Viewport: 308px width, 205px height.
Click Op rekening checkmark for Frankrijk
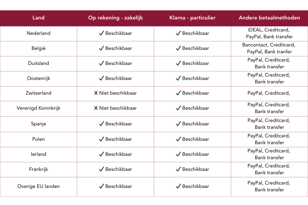tap(101, 169)
